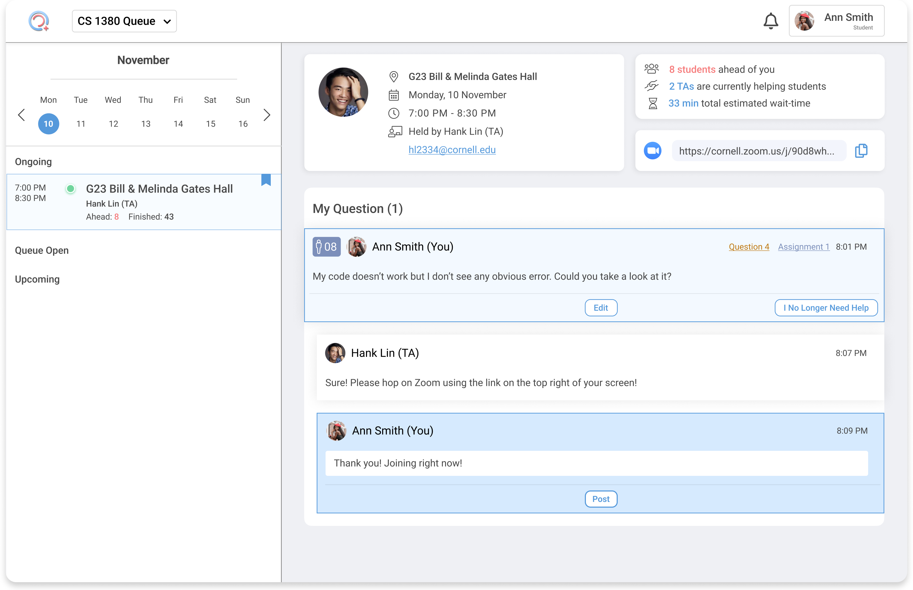The height and width of the screenshot is (590, 913).
Task: Click the location pin icon
Action: tap(393, 77)
